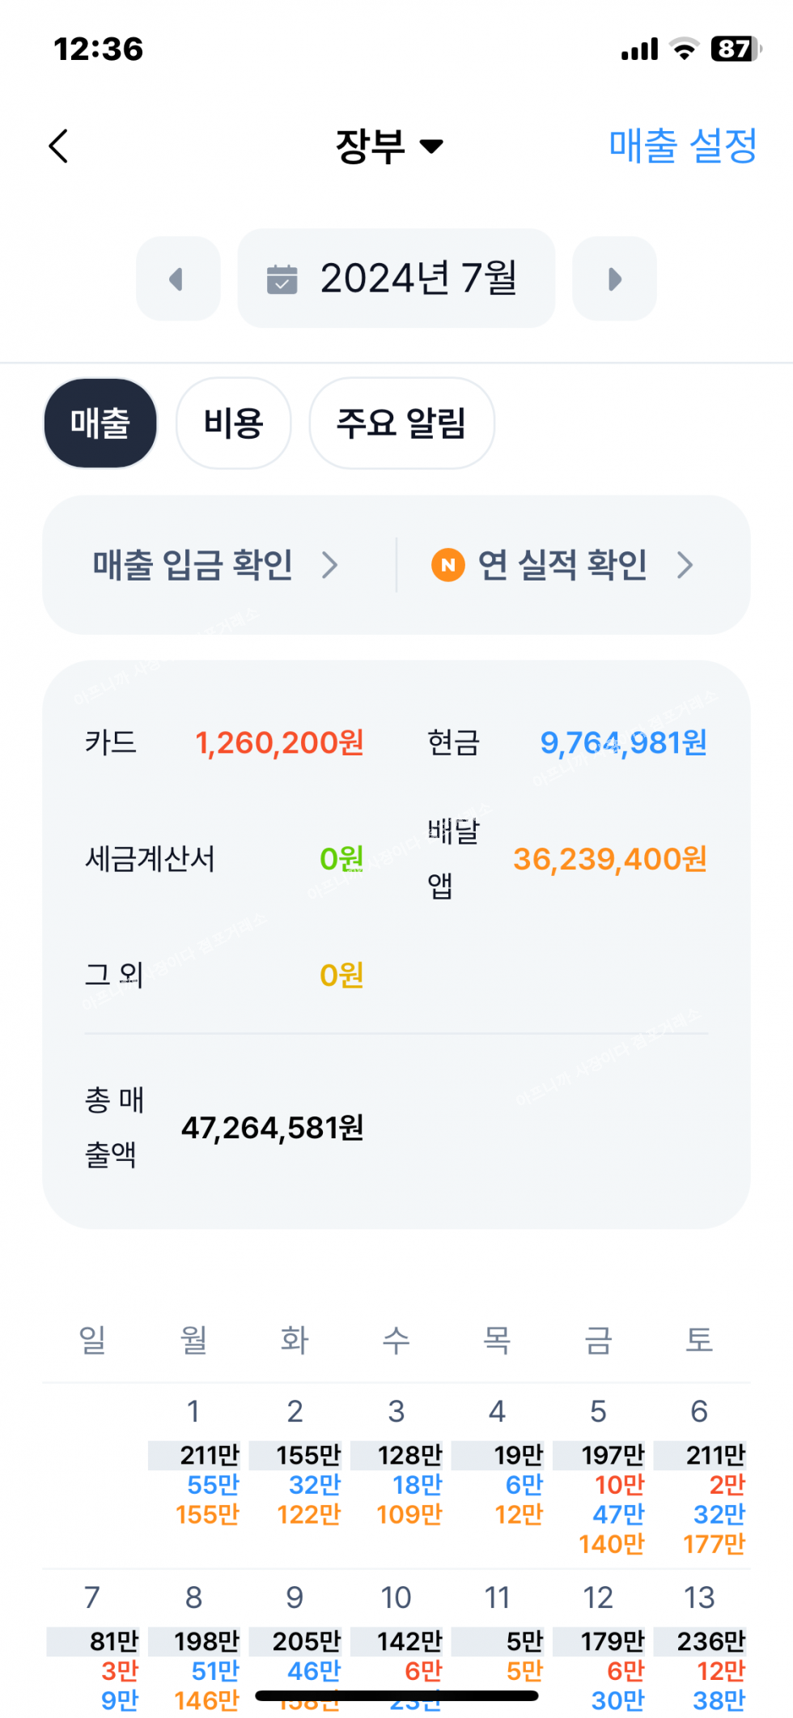Image resolution: width=793 pixels, height=1718 pixels.
Task: Expand 매출 입금 확인 chevron
Action: (329, 565)
